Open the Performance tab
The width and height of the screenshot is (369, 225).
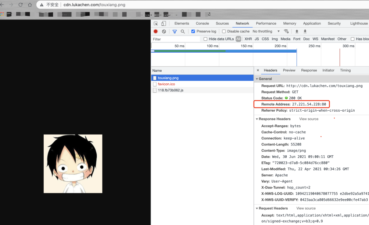tap(266, 24)
